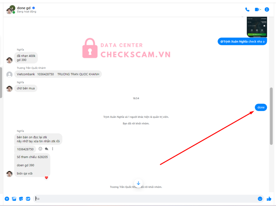The height and width of the screenshot is (206, 276).
Task: Open conversation information panel
Action: click(x=267, y=9)
